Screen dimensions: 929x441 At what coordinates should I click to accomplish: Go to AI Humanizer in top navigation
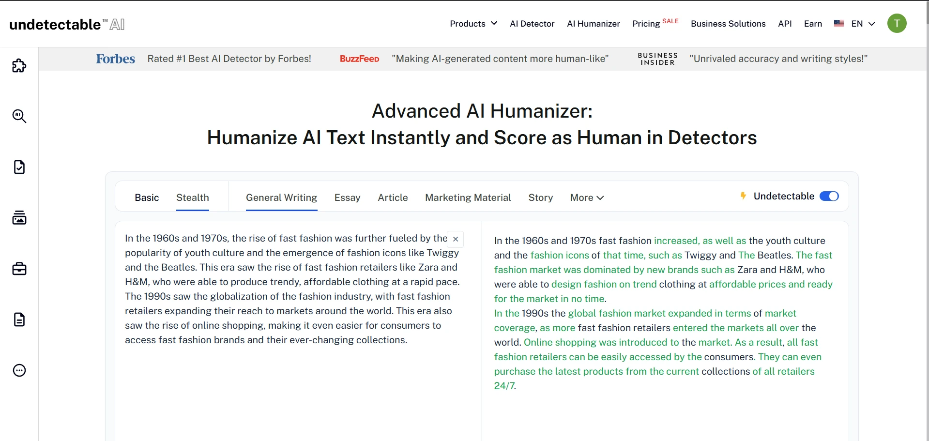pos(594,23)
